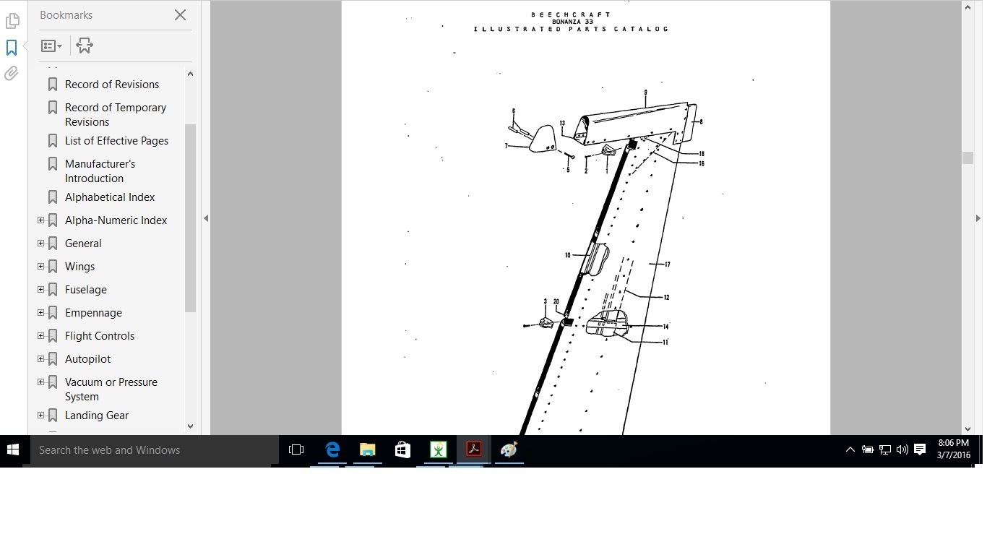The height and width of the screenshot is (555, 987).
Task: Open the Windows Store taskbar icon
Action: point(402,450)
